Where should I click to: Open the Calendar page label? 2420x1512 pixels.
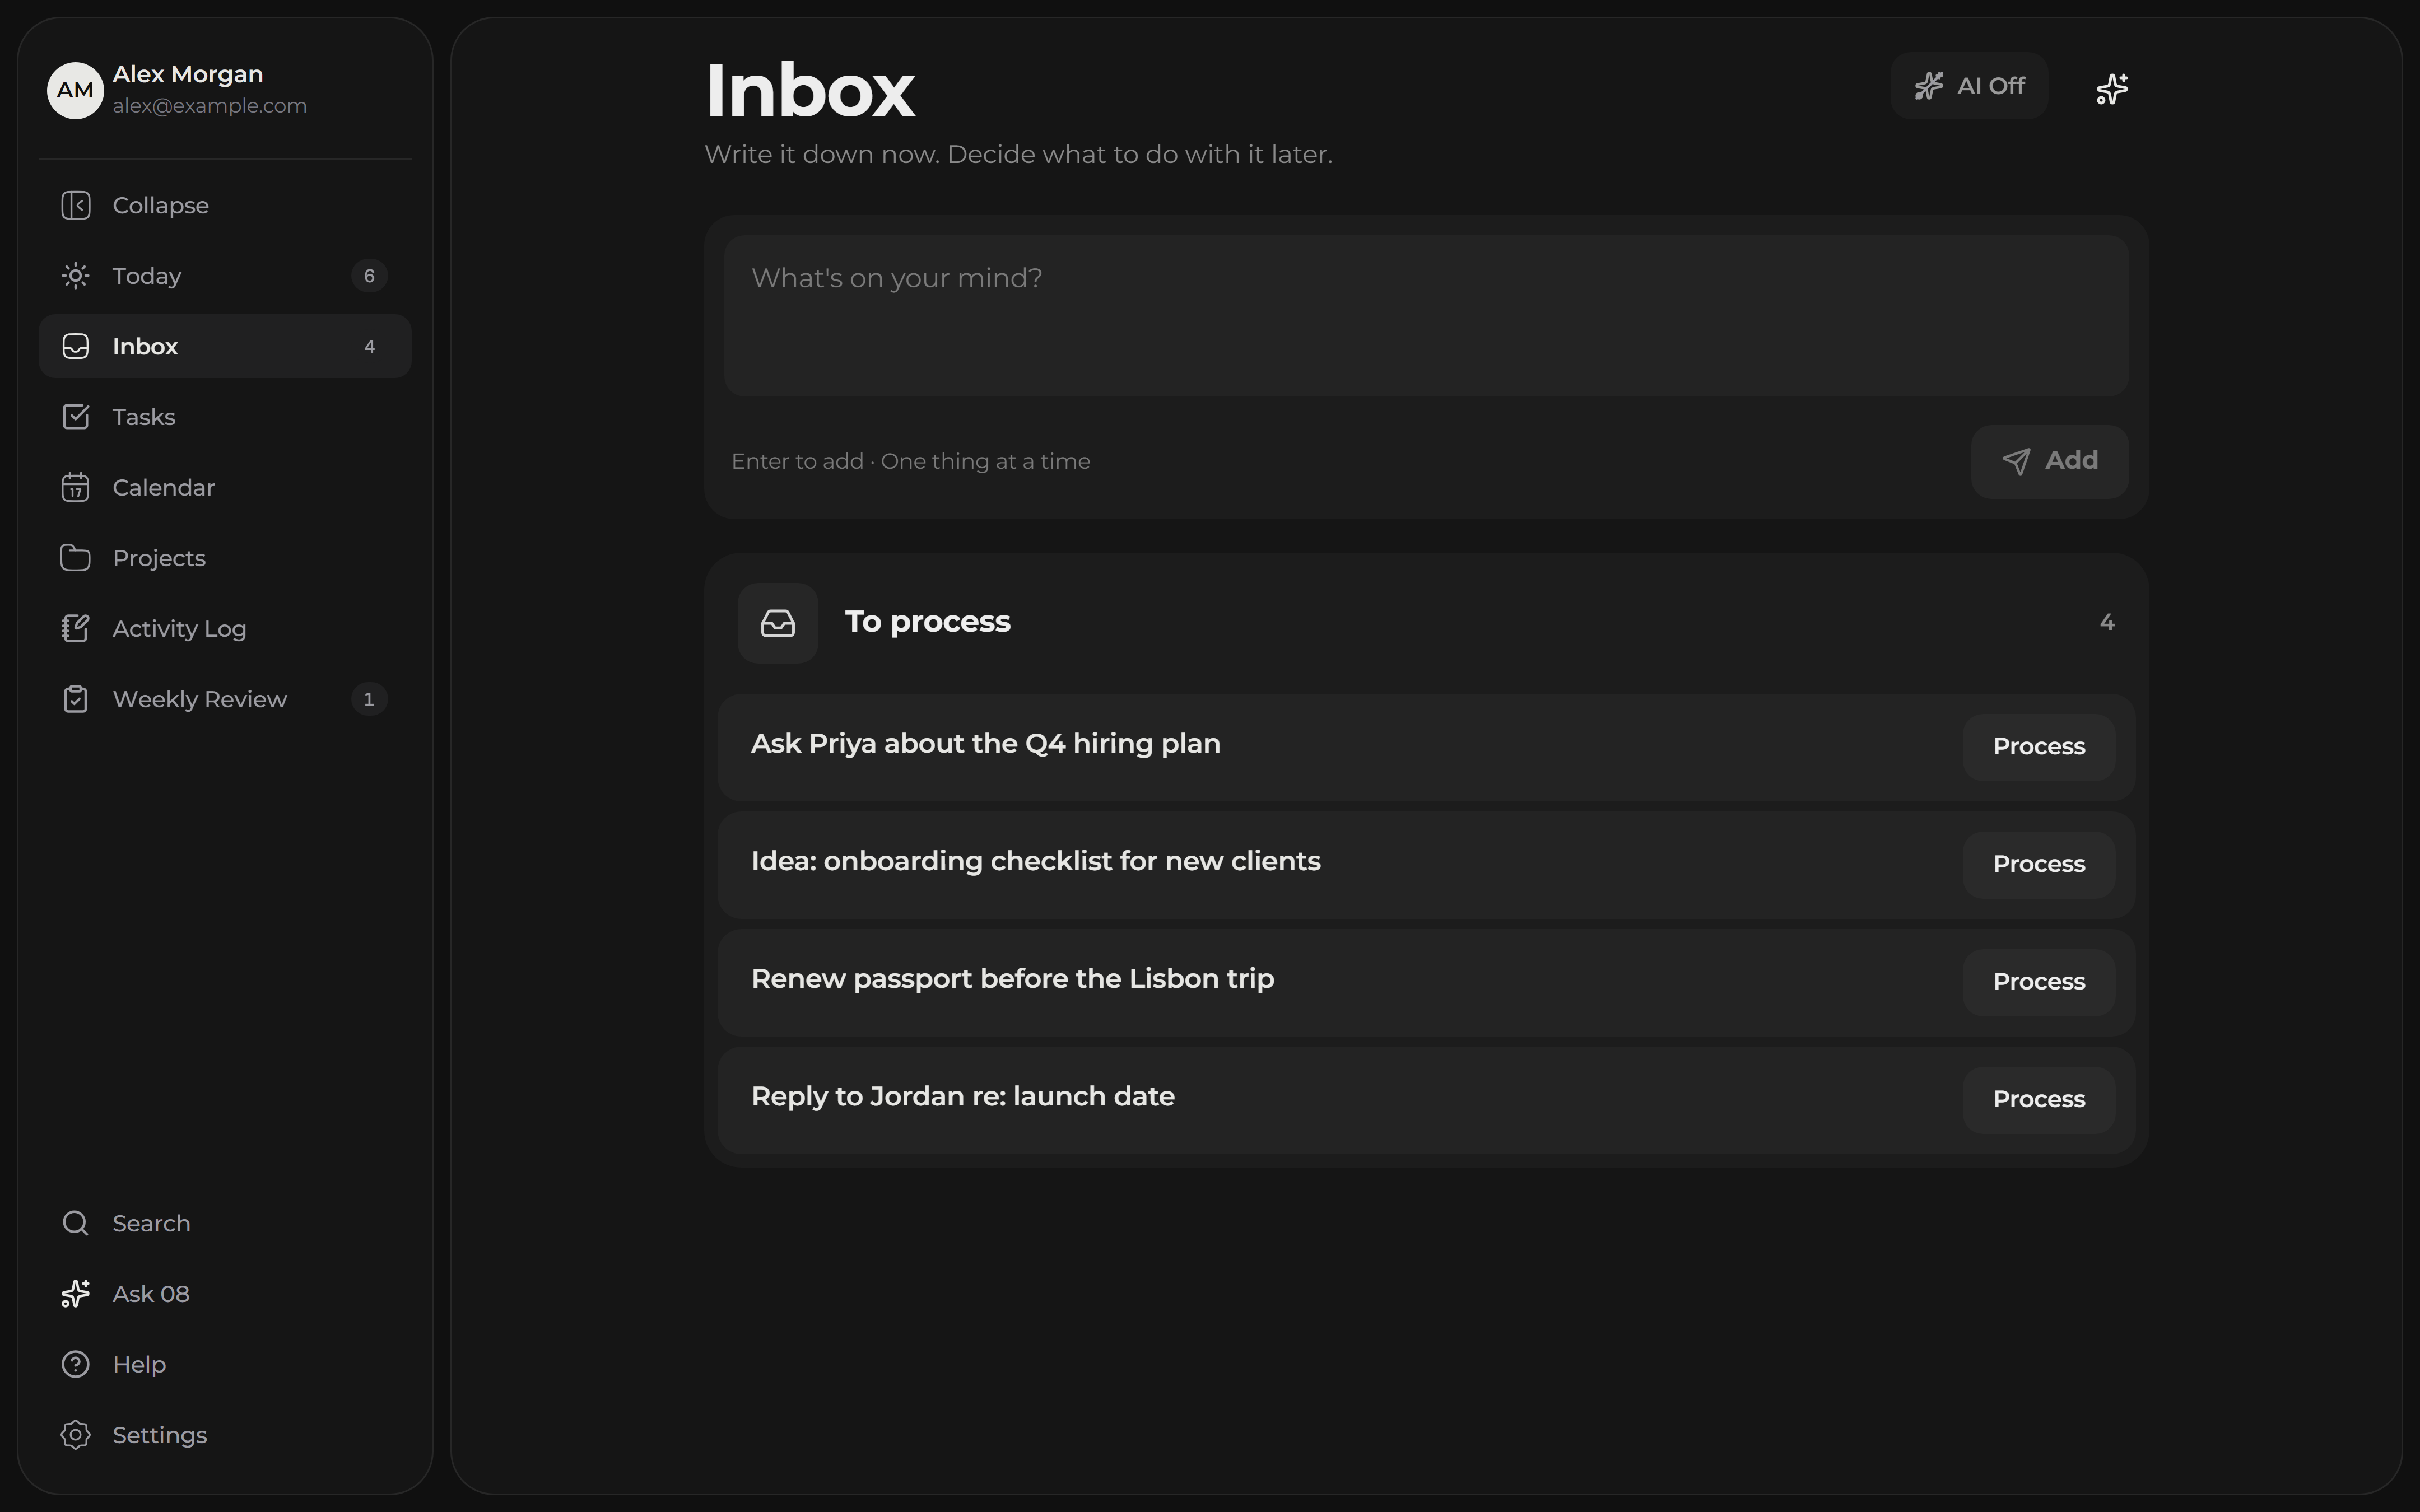(x=164, y=487)
